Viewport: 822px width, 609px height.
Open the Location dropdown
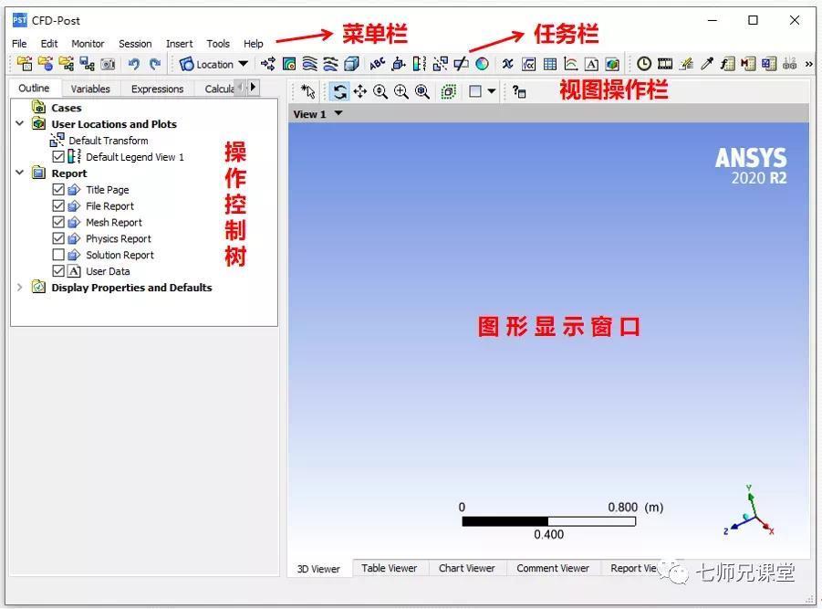(x=245, y=64)
